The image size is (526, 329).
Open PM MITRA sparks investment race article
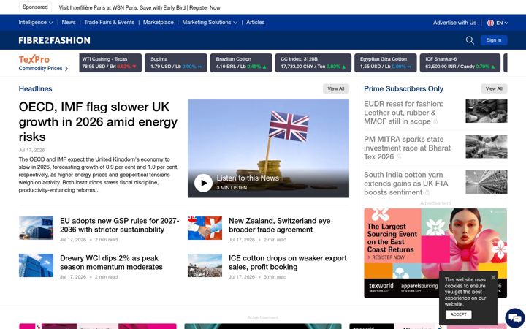click(407, 148)
